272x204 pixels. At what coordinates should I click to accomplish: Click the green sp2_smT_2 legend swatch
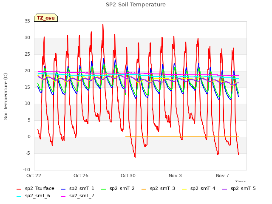104,189
